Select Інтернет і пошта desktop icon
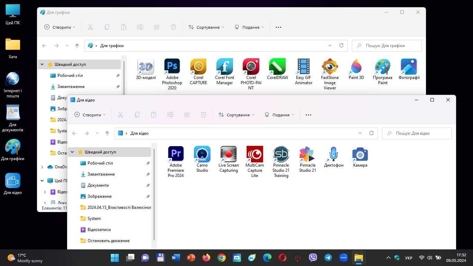 13,85
